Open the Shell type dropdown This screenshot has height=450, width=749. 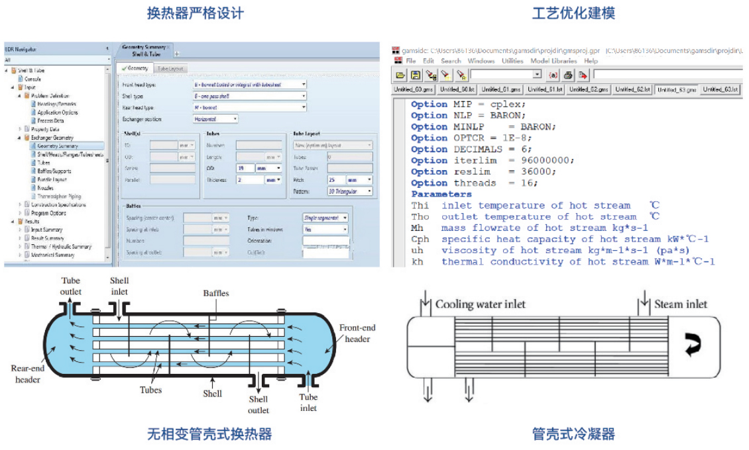304,96
